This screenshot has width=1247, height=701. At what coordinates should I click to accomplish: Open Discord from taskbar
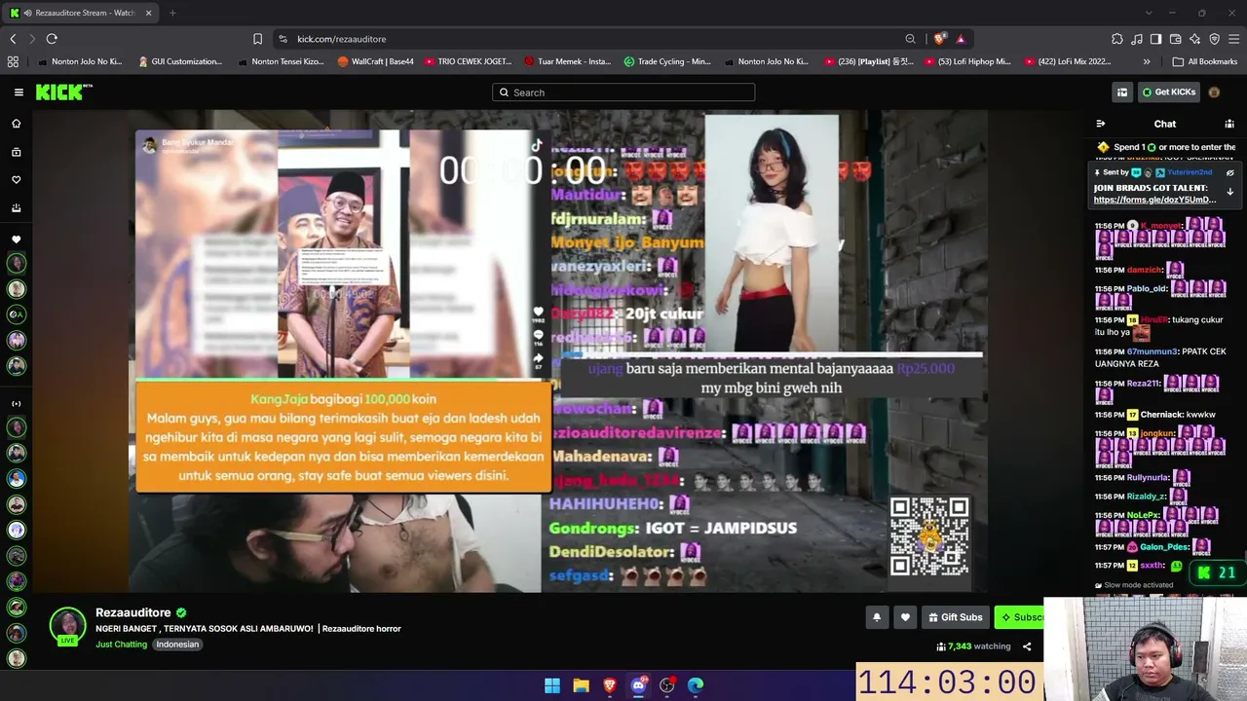pos(638,685)
